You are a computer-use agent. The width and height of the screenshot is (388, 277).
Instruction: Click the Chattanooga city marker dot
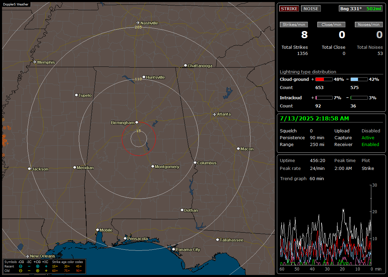(185, 65)
